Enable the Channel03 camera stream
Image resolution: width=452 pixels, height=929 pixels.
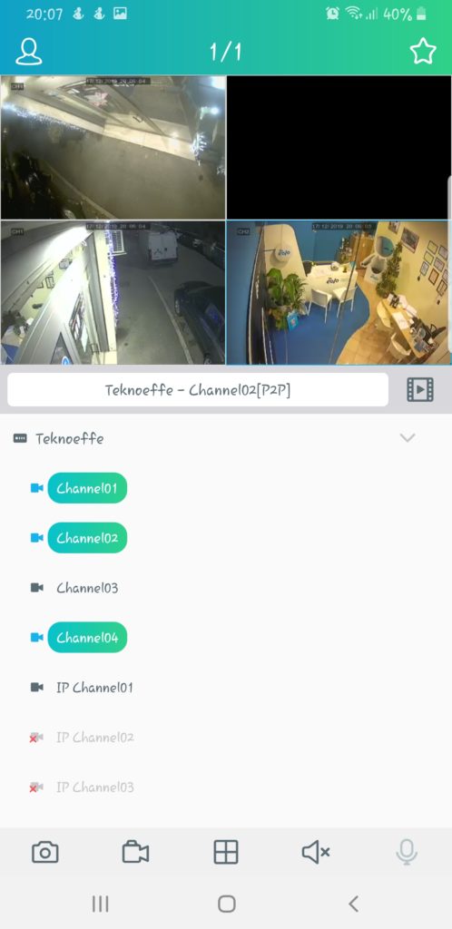point(87,588)
